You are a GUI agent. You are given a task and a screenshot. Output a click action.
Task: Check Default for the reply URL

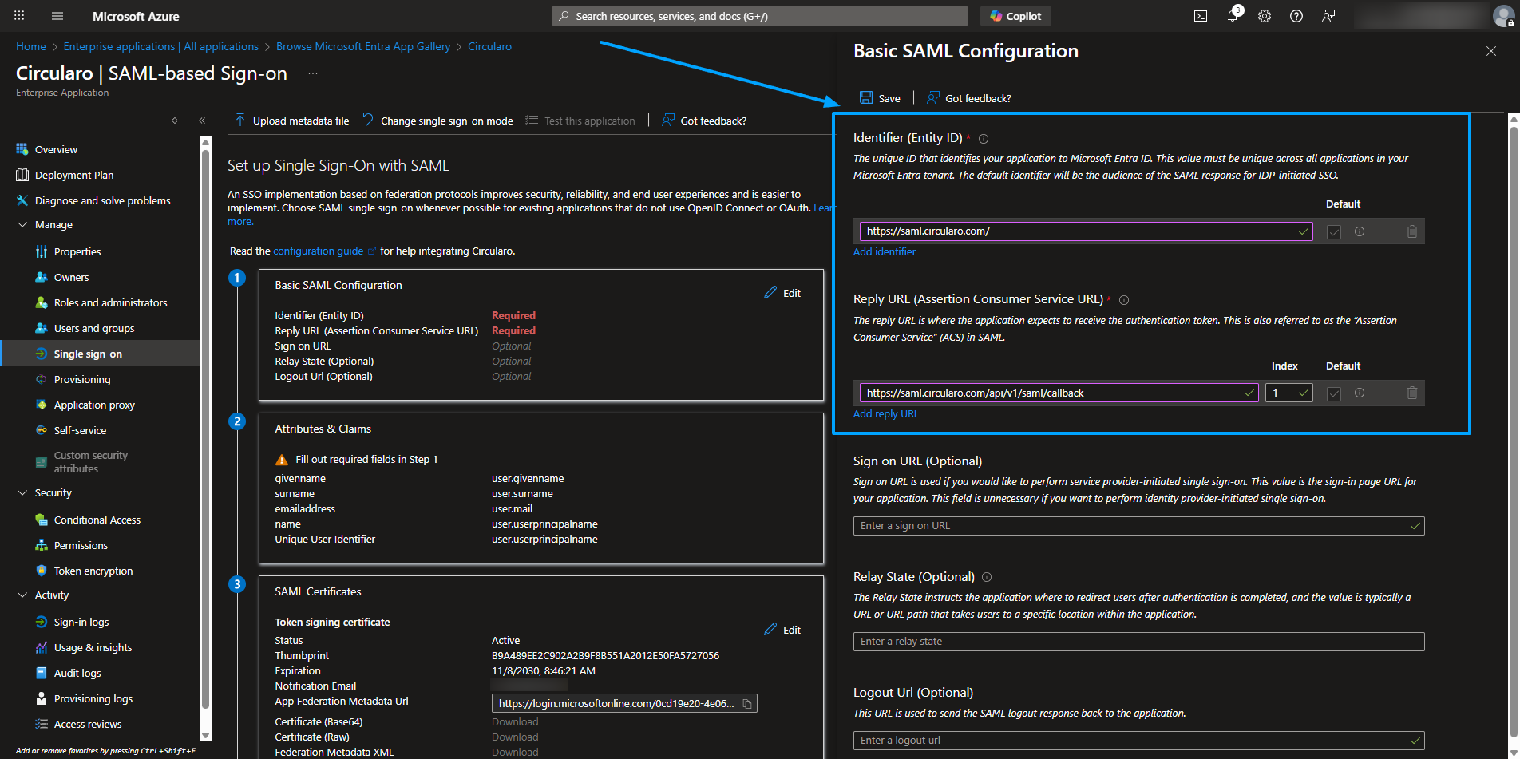pos(1333,393)
